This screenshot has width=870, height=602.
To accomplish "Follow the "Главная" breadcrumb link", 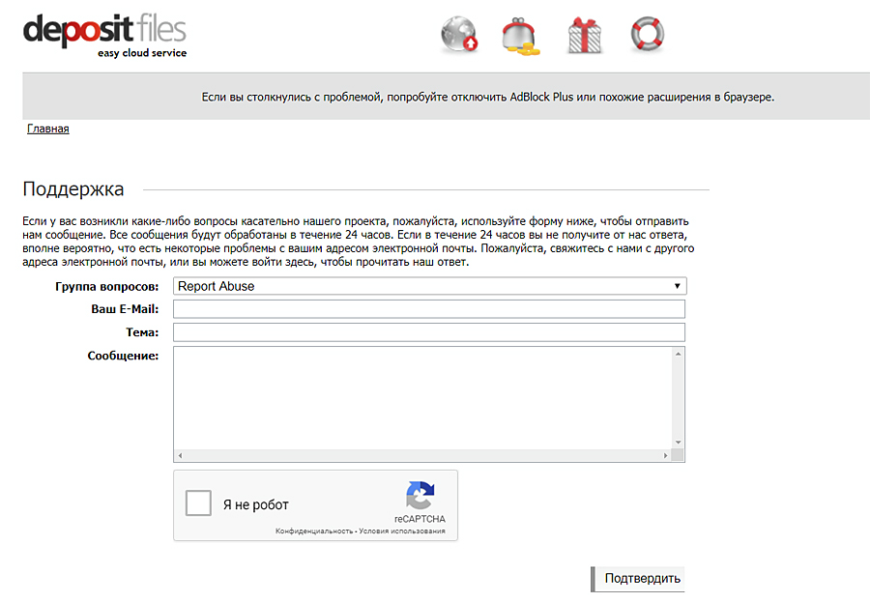I will pos(47,129).
